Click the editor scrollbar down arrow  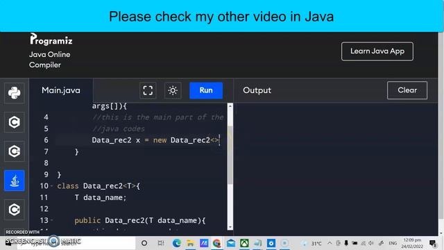click(230, 227)
